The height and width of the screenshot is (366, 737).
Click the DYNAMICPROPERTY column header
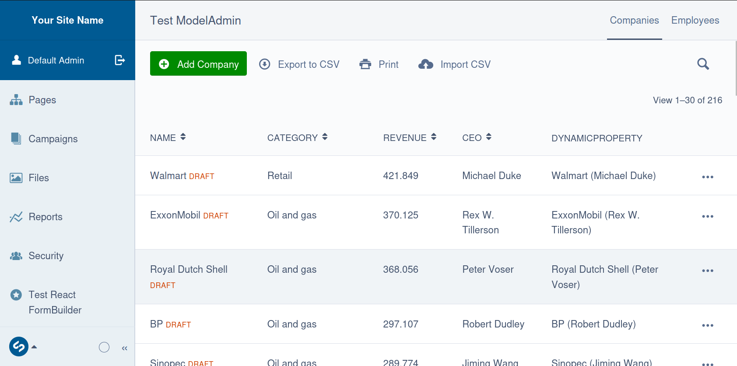[x=597, y=138]
